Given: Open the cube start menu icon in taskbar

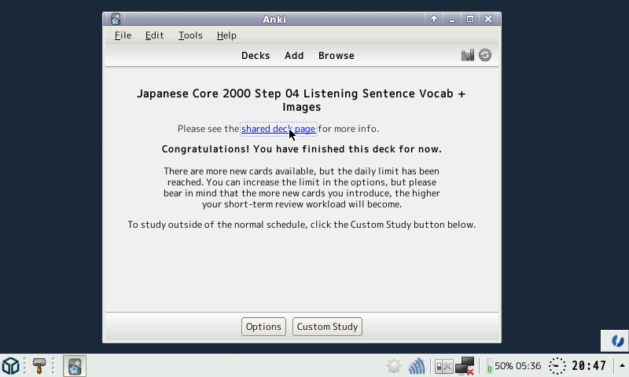Looking at the screenshot, I should [11, 366].
